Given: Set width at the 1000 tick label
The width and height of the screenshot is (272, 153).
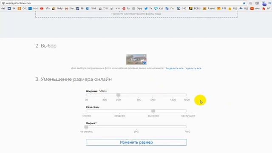Looking at the screenshot, I should 152,100.
